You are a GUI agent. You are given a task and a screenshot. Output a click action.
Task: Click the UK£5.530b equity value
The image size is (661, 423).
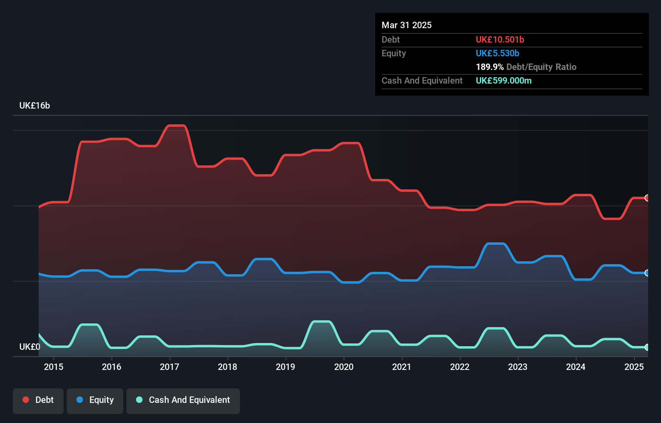coord(498,53)
